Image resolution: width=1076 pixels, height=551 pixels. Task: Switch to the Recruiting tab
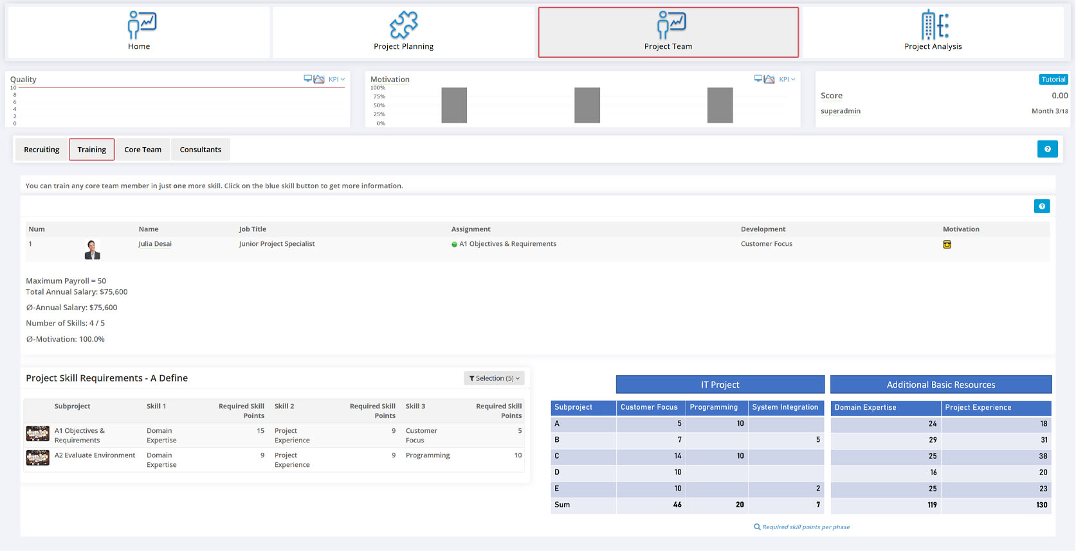41,150
